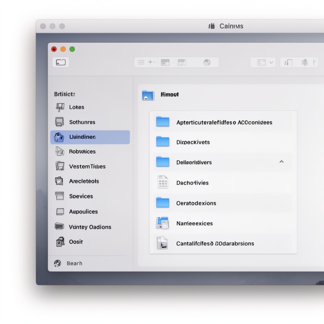Click the VestemTiues sidebar icon

click(60, 166)
